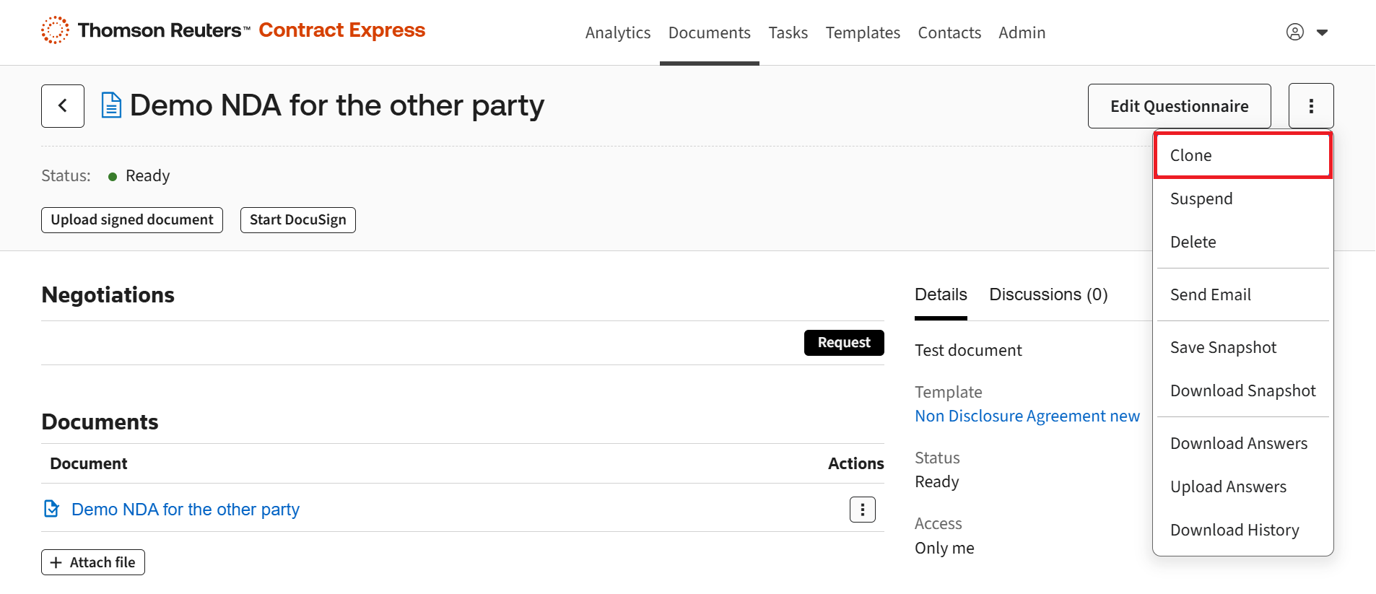Screen dimensions: 1376x594
Task: Click the document icon beside page title
Action: pos(111,105)
